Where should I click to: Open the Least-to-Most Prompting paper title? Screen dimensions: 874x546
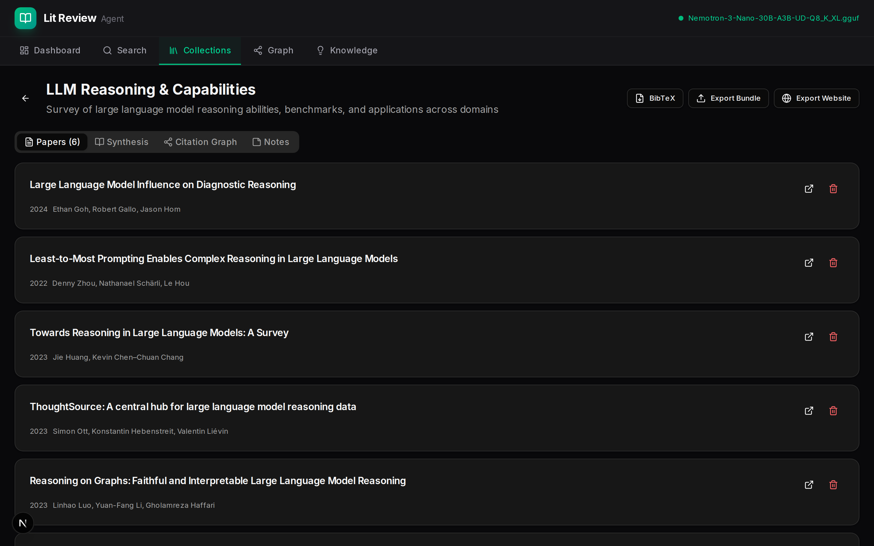[213, 259]
